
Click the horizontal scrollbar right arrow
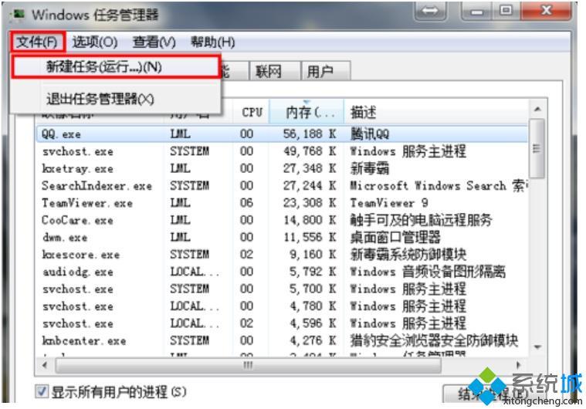point(518,364)
